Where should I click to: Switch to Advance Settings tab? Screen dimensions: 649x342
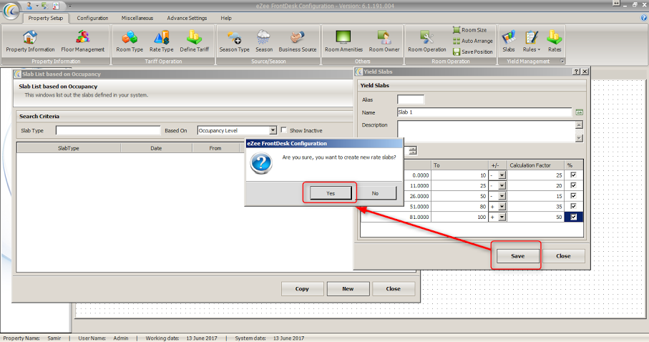point(187,18)
